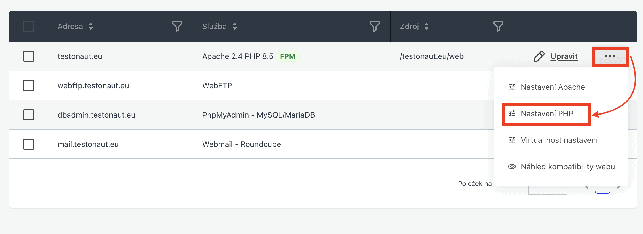Click the sliders icon beside Virtual host nastavení
This screenshot has height=234, width=643.
[x=512, y=140]
